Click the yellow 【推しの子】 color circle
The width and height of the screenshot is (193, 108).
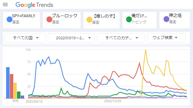89,19
